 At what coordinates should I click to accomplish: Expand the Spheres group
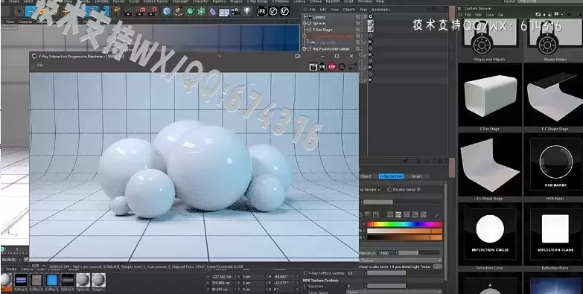[x=305, y=23]
